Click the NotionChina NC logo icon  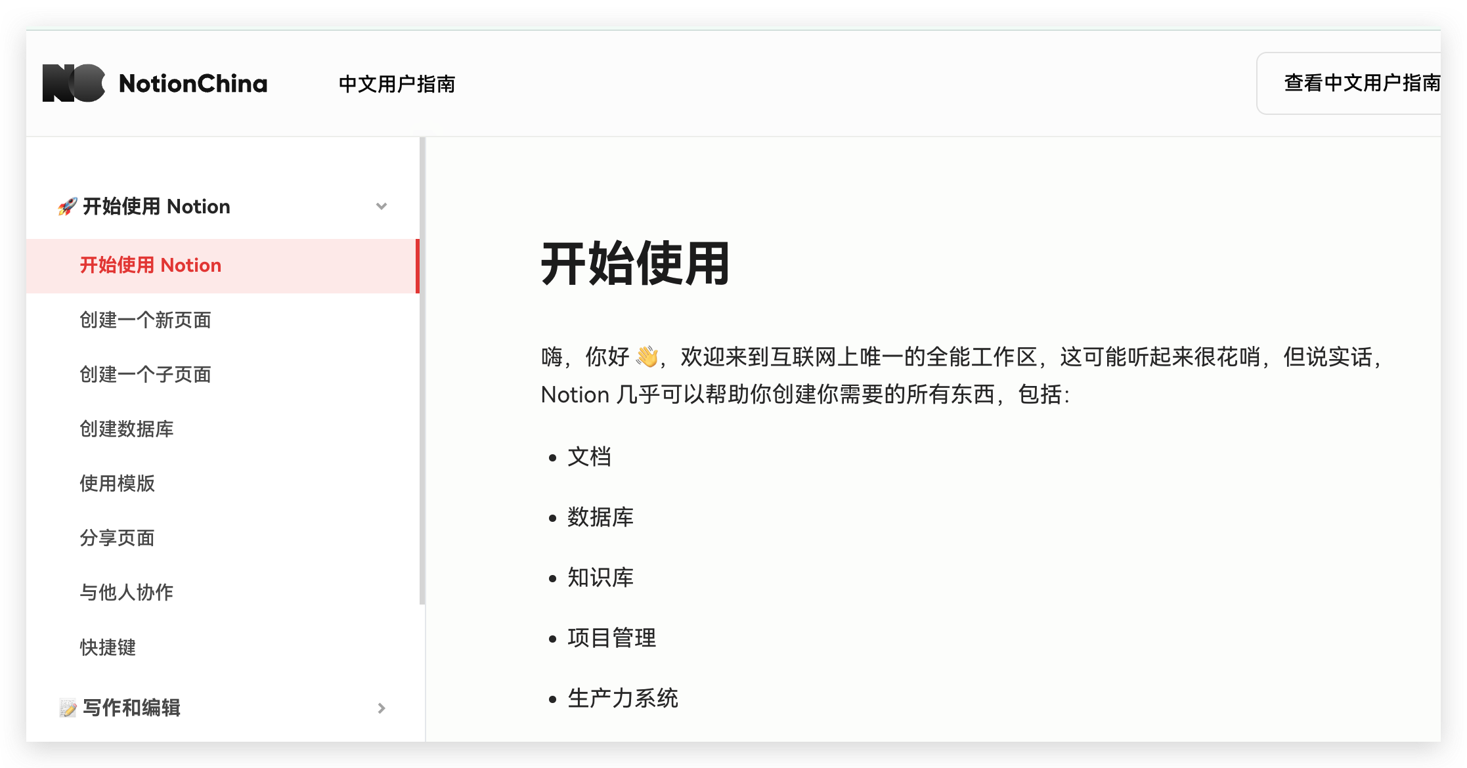[x=74, y=83]
